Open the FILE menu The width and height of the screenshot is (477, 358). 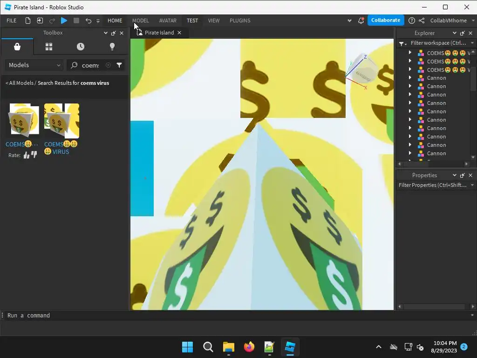click(x=12, y=21)
